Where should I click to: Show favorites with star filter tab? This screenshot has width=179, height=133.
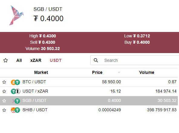click(x=5, y=60)
